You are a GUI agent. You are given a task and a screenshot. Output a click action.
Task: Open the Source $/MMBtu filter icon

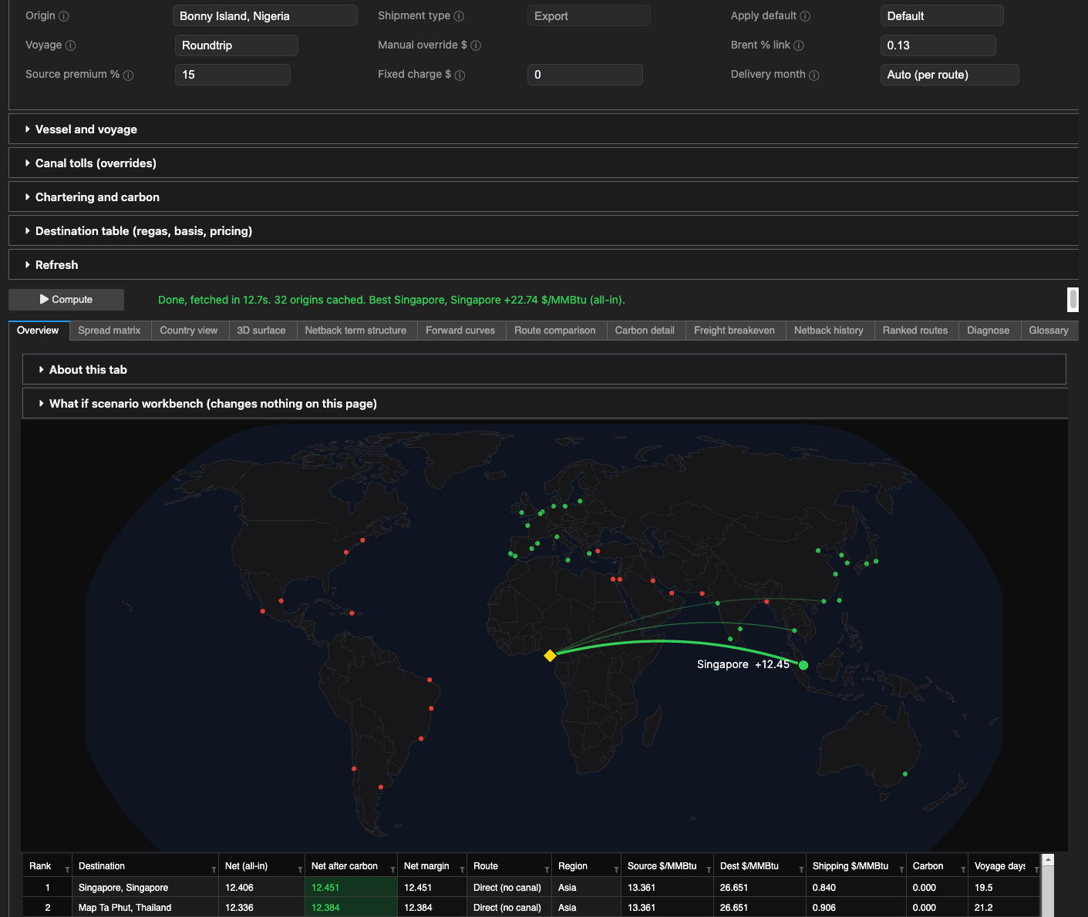tap(709, 870)
